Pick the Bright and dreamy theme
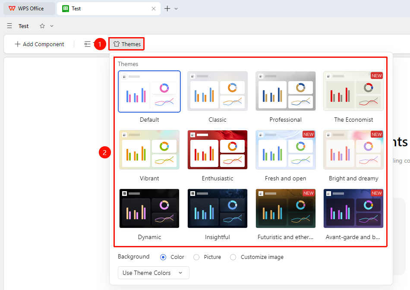This screenshot has height=290, width=410. pos(353,150)
